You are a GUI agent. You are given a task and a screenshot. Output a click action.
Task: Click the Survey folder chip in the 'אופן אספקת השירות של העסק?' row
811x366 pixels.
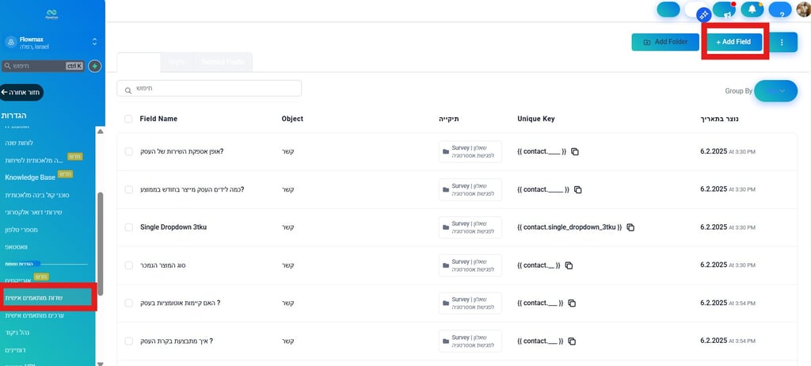click(x=470, y=151)
